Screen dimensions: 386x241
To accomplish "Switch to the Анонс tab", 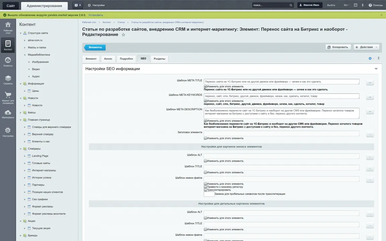I will 108,59.
